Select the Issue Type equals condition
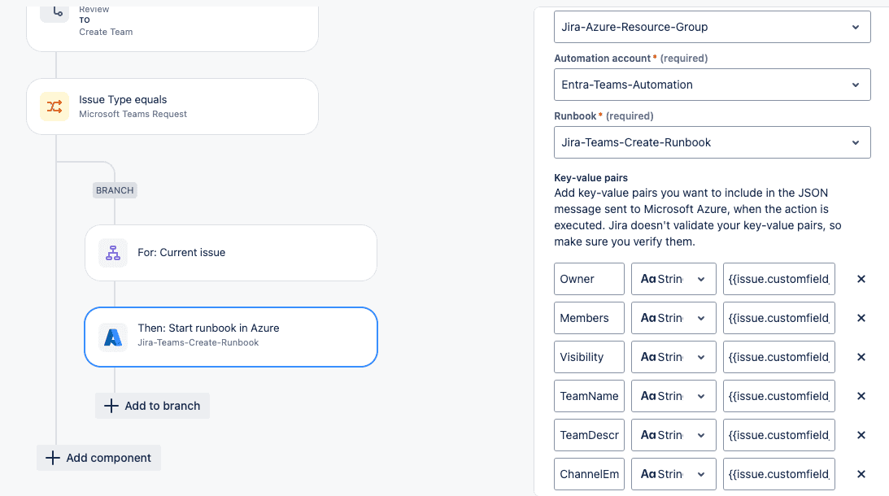 click(x=172, y=107)
